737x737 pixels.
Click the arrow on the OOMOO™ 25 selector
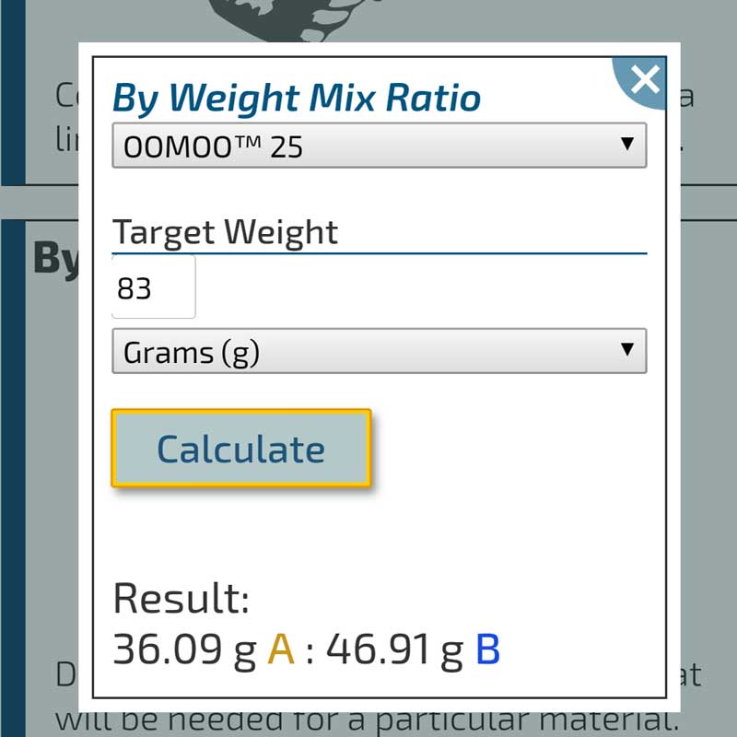tap(627, 144)
